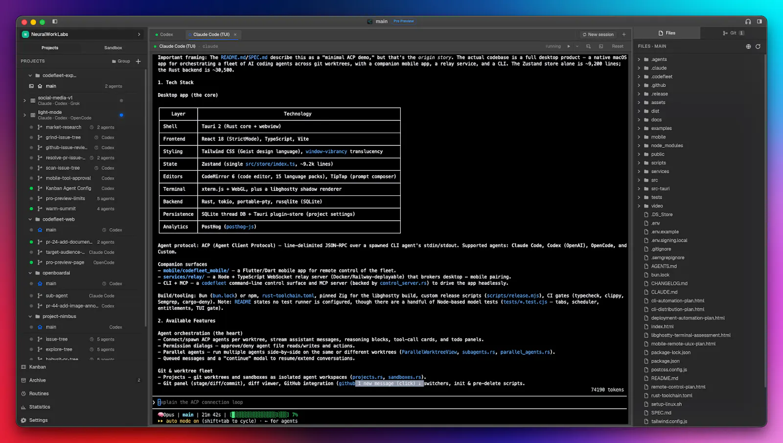Image resolution: width=783 pixels, height=443 pixels.
Task: Click the scripts/release.mjs link
Action: [x=512, y=296]
